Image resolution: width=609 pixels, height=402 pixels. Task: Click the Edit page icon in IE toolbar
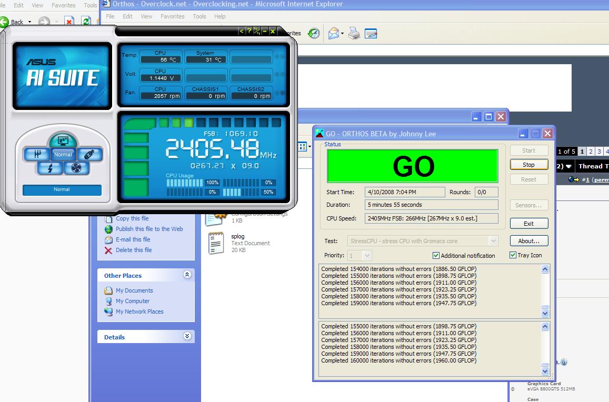(x=371, y=33)
